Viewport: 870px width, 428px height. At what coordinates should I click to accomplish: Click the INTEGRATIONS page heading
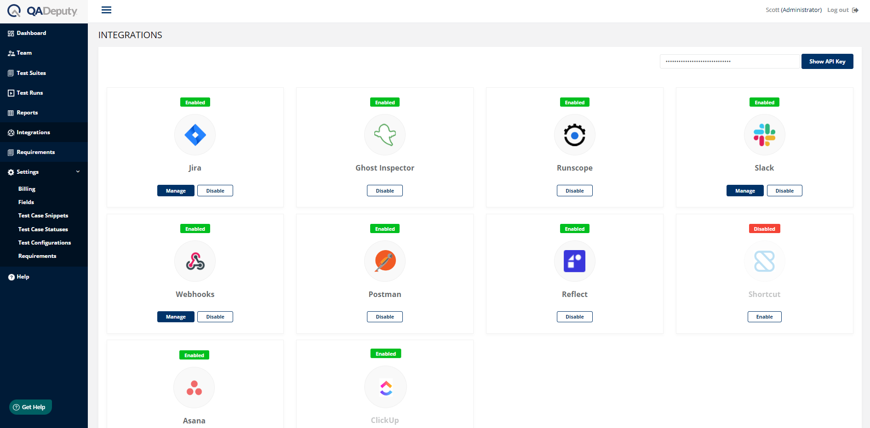click(x=130, y=35)
